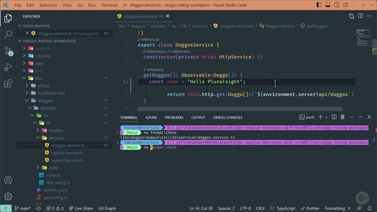Maximize the panel size with chevron up
The height and width of the screenshot is (212, 377).
(361, 117)
